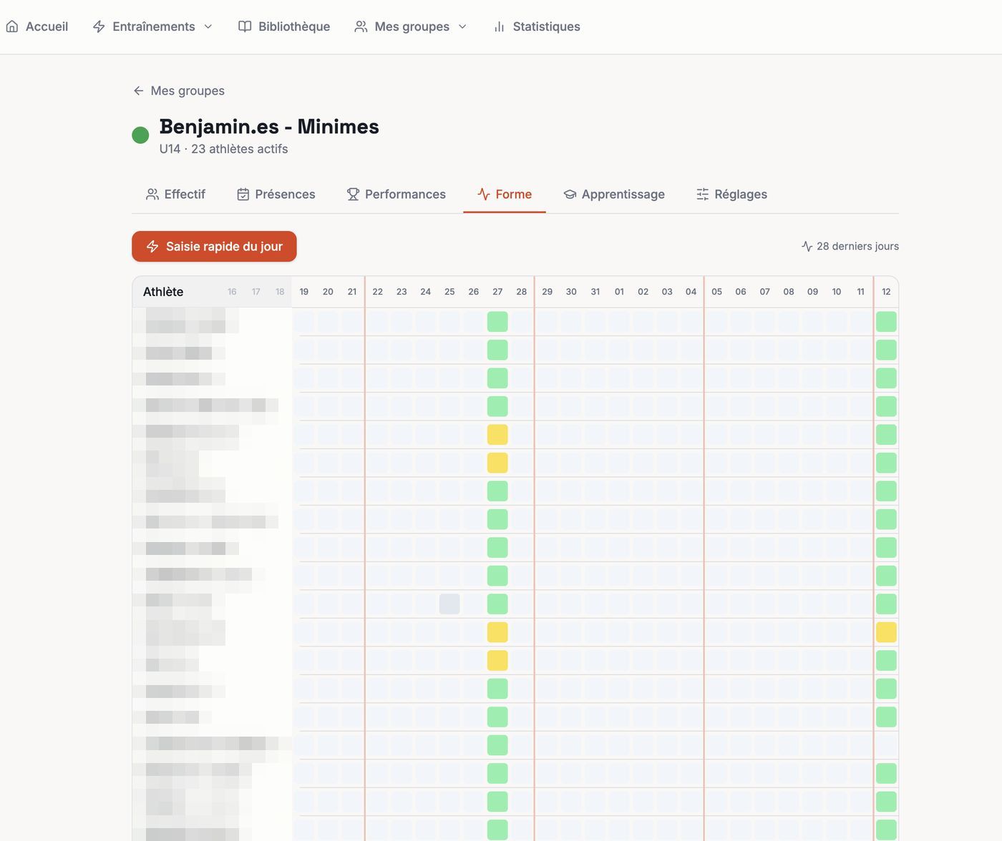1002x841 pixels.
Task: Select the gray cell under date 25
Action: click(449, 604)
